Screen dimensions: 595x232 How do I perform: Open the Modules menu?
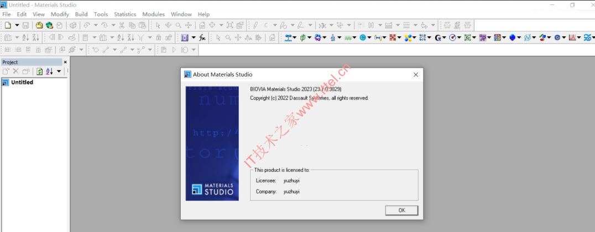point(154,14)
